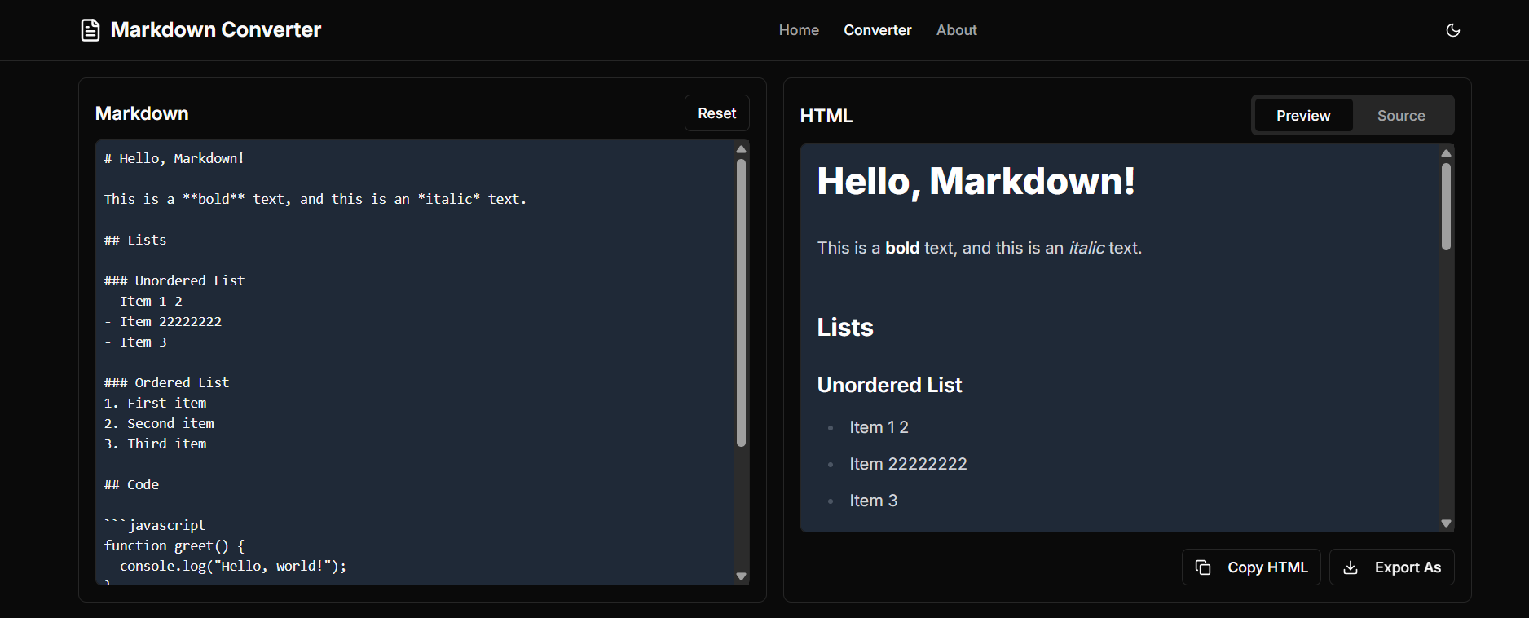
Task: Toggle dark mode with the moon icon
Action: coord(1453,30)
